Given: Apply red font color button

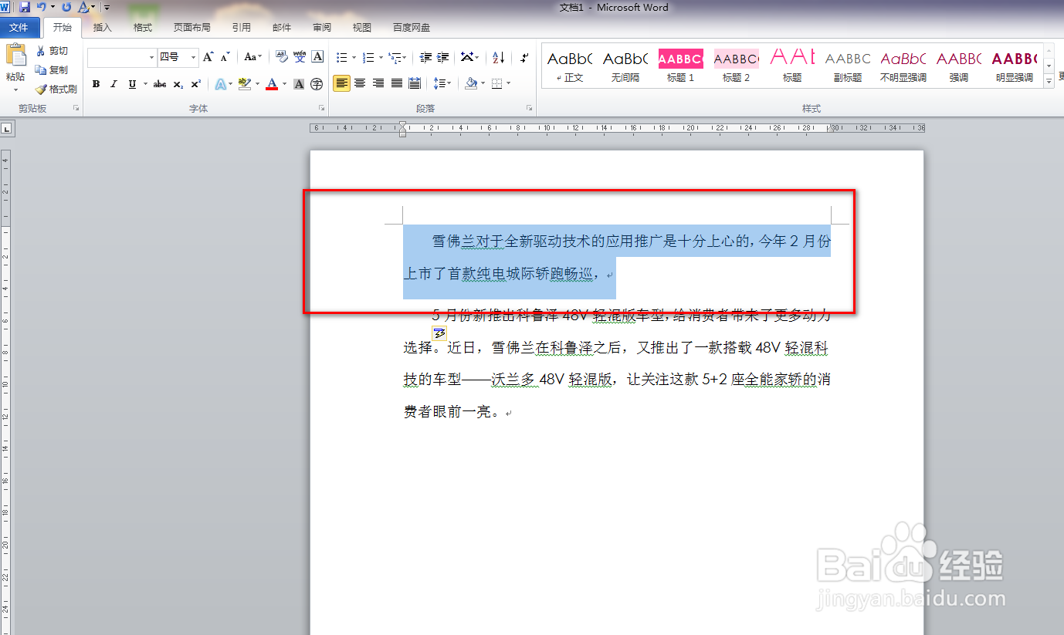Looking at the screenshot, I should pyautogui.click(x=272, y=84).
